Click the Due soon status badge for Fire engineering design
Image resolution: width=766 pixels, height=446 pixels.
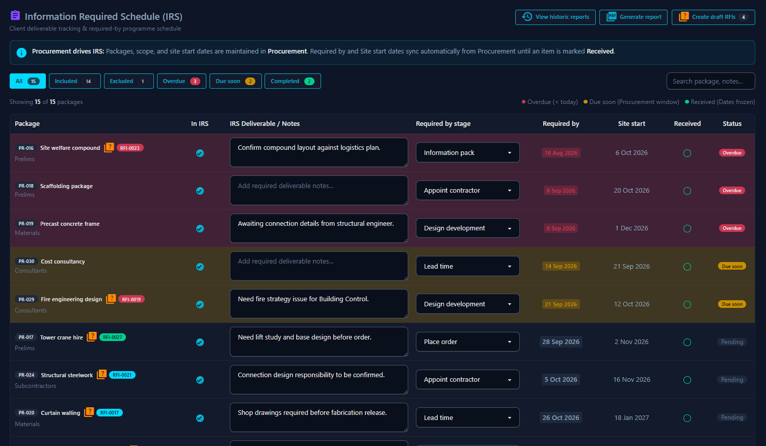[732, 304]
